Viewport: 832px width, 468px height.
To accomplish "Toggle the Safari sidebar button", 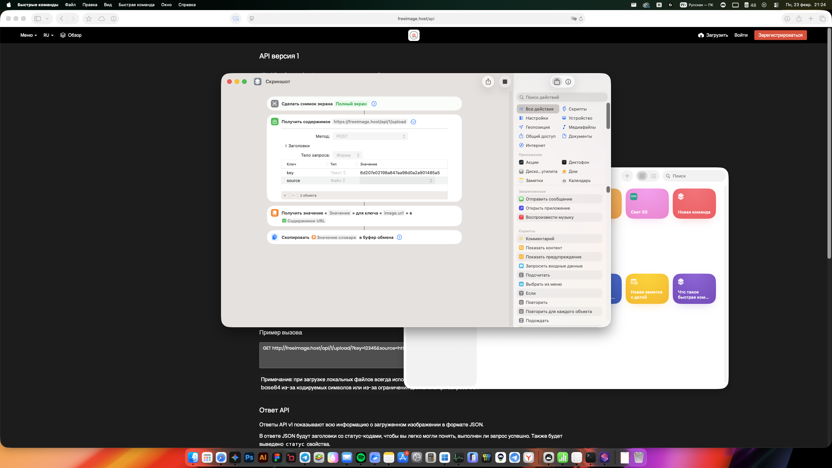I will coord(38,19).
